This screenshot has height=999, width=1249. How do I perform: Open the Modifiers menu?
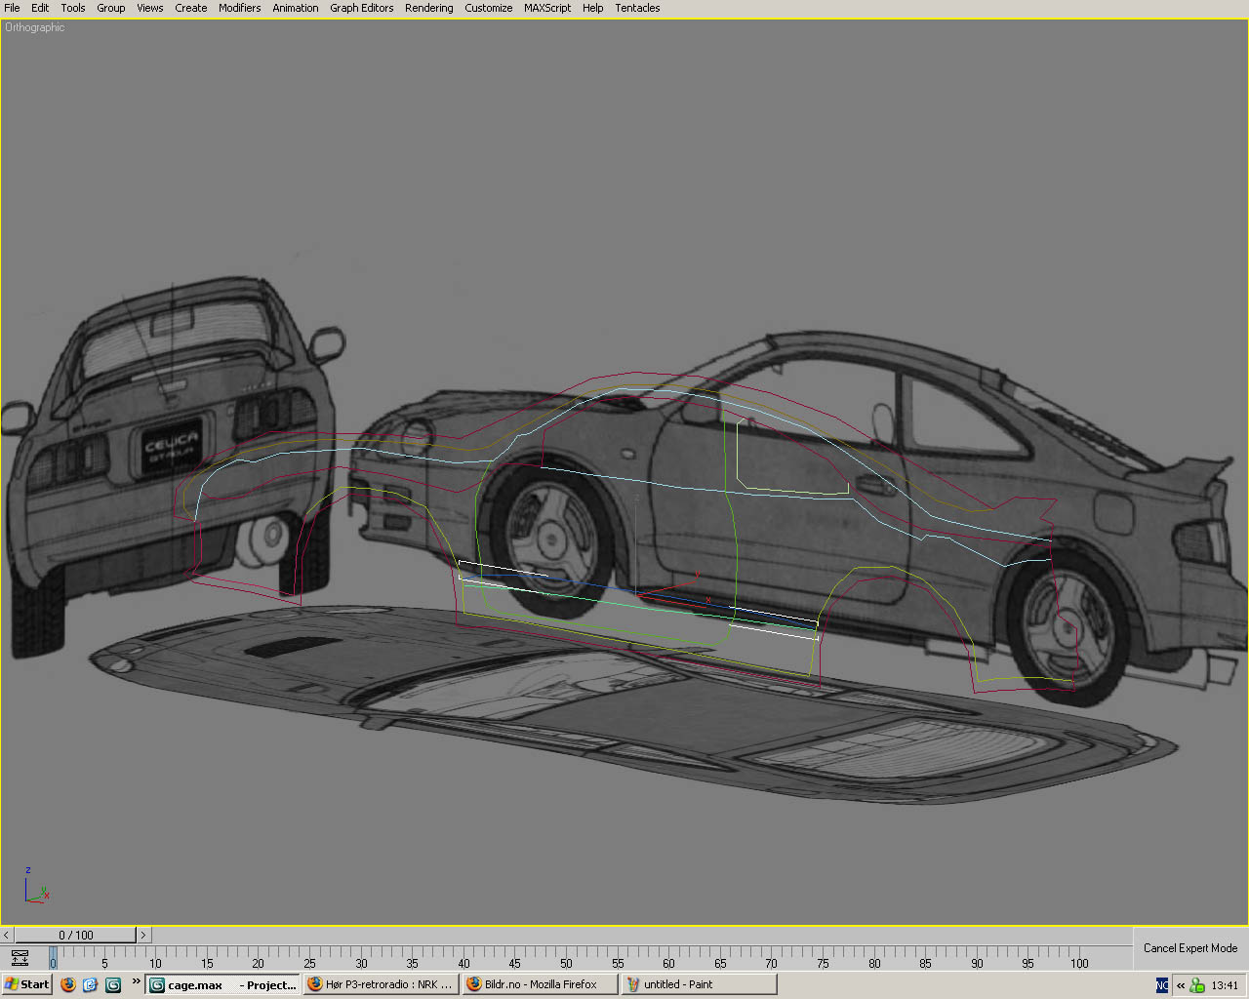pos(239,8)
